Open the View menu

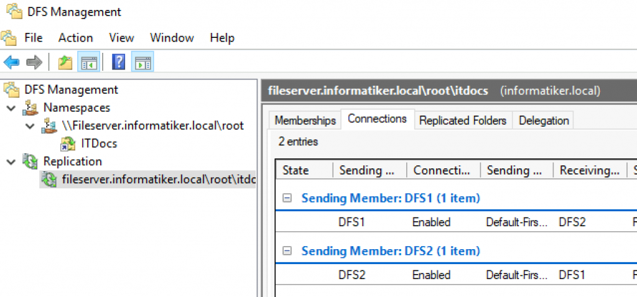pos(121,38)
